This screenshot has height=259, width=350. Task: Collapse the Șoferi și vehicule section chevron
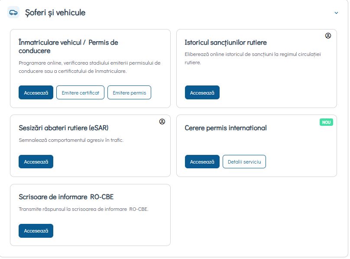click(x=336, y=13)
